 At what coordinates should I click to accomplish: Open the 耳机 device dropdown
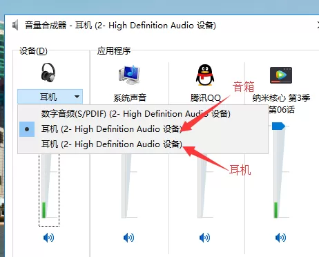click(50, 97)
